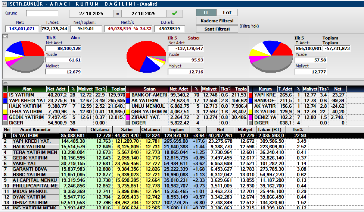Click buyers Net Adet value 88,100,128
Screen dimensions: 364x212
tap(63, 48)
